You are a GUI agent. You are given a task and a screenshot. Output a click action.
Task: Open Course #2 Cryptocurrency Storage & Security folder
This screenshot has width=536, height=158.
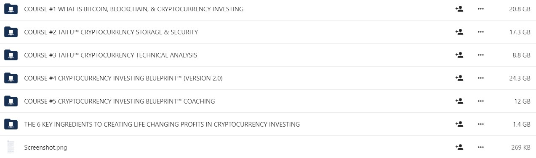point(111,32)
